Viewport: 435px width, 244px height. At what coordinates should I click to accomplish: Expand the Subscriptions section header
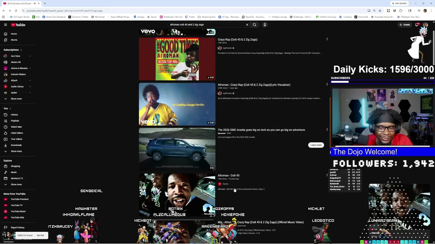pos(13,50)
